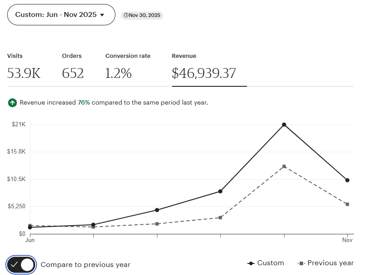Click the peak data point on the solid line
Screen dimensions: 366x275
pos(284,125)
